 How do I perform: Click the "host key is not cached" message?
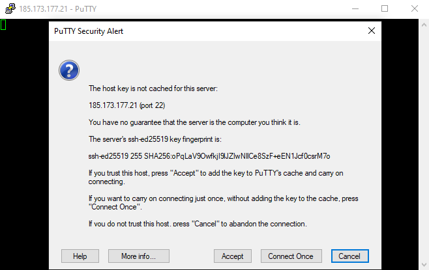157,88
